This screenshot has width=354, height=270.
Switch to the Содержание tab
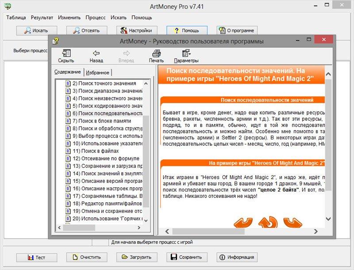[x=68, y=72]
